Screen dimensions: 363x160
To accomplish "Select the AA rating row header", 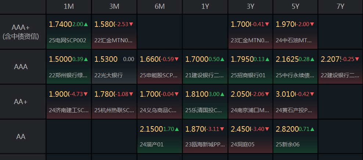I will (23, 136).
